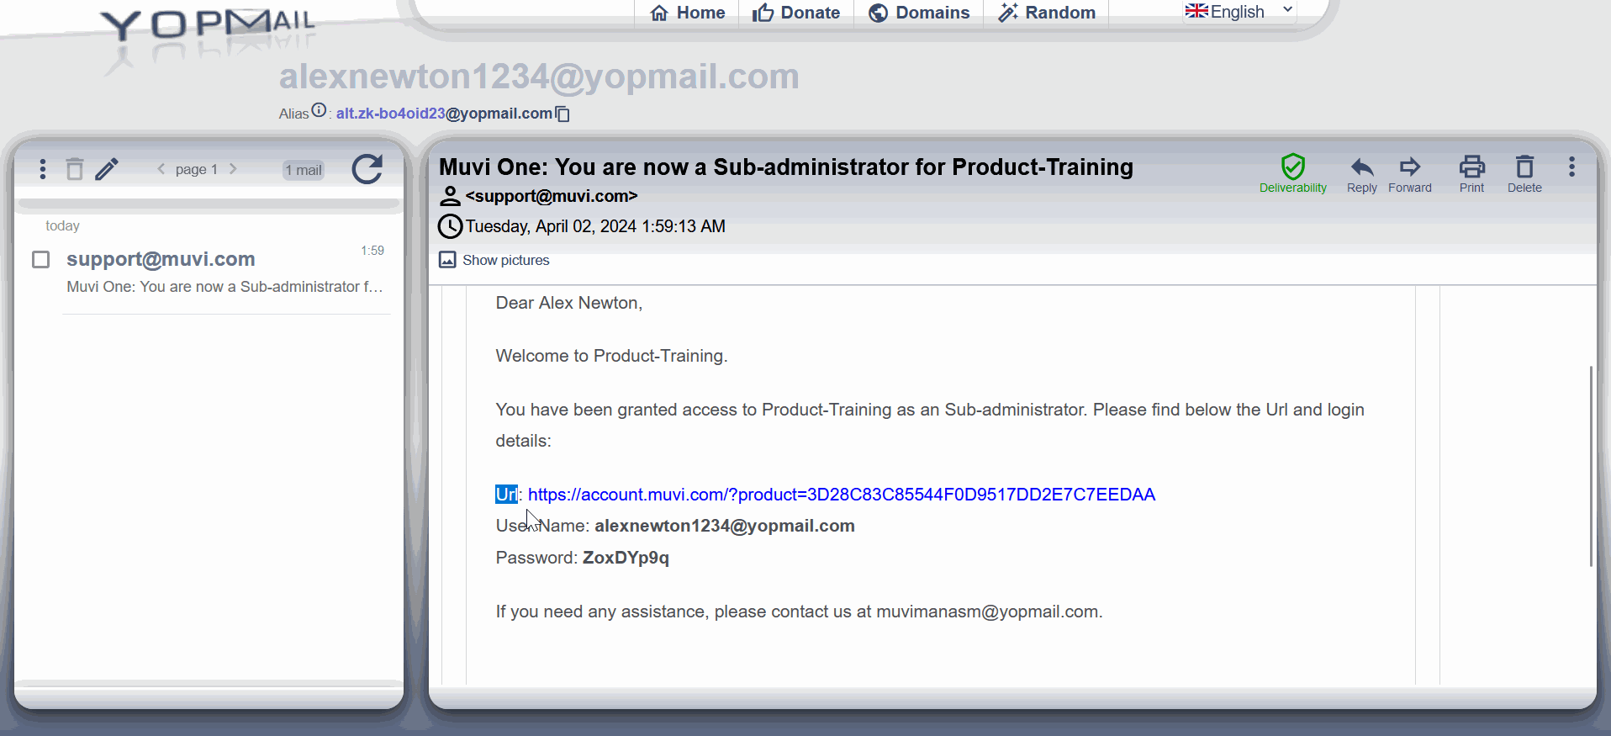1611x736 pixels.
Task: Open the English language dropdown
Action: 1239,12
